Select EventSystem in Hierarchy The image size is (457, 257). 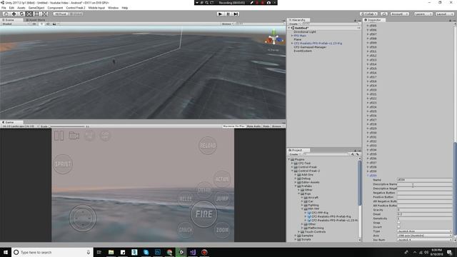303,51
